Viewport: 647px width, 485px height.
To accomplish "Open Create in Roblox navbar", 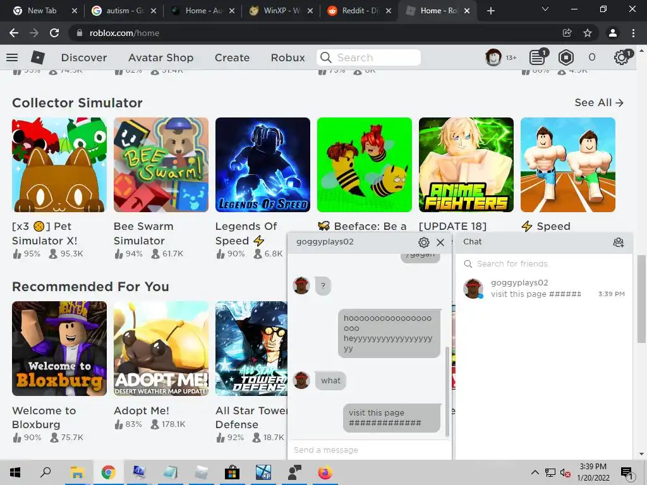I will pos(232,57).
